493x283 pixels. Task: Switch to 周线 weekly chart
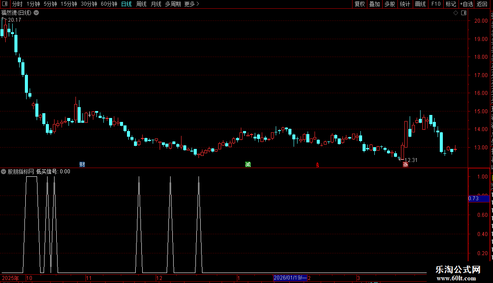[x=141, y=4]
